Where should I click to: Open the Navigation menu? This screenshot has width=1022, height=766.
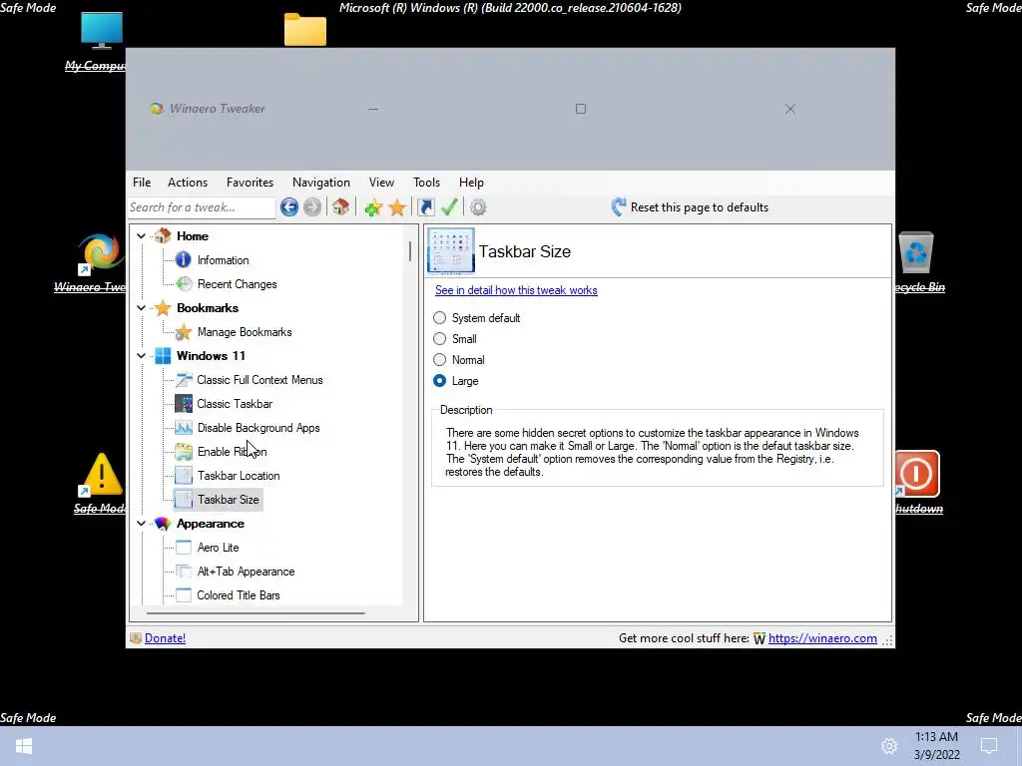click(321, 183)
